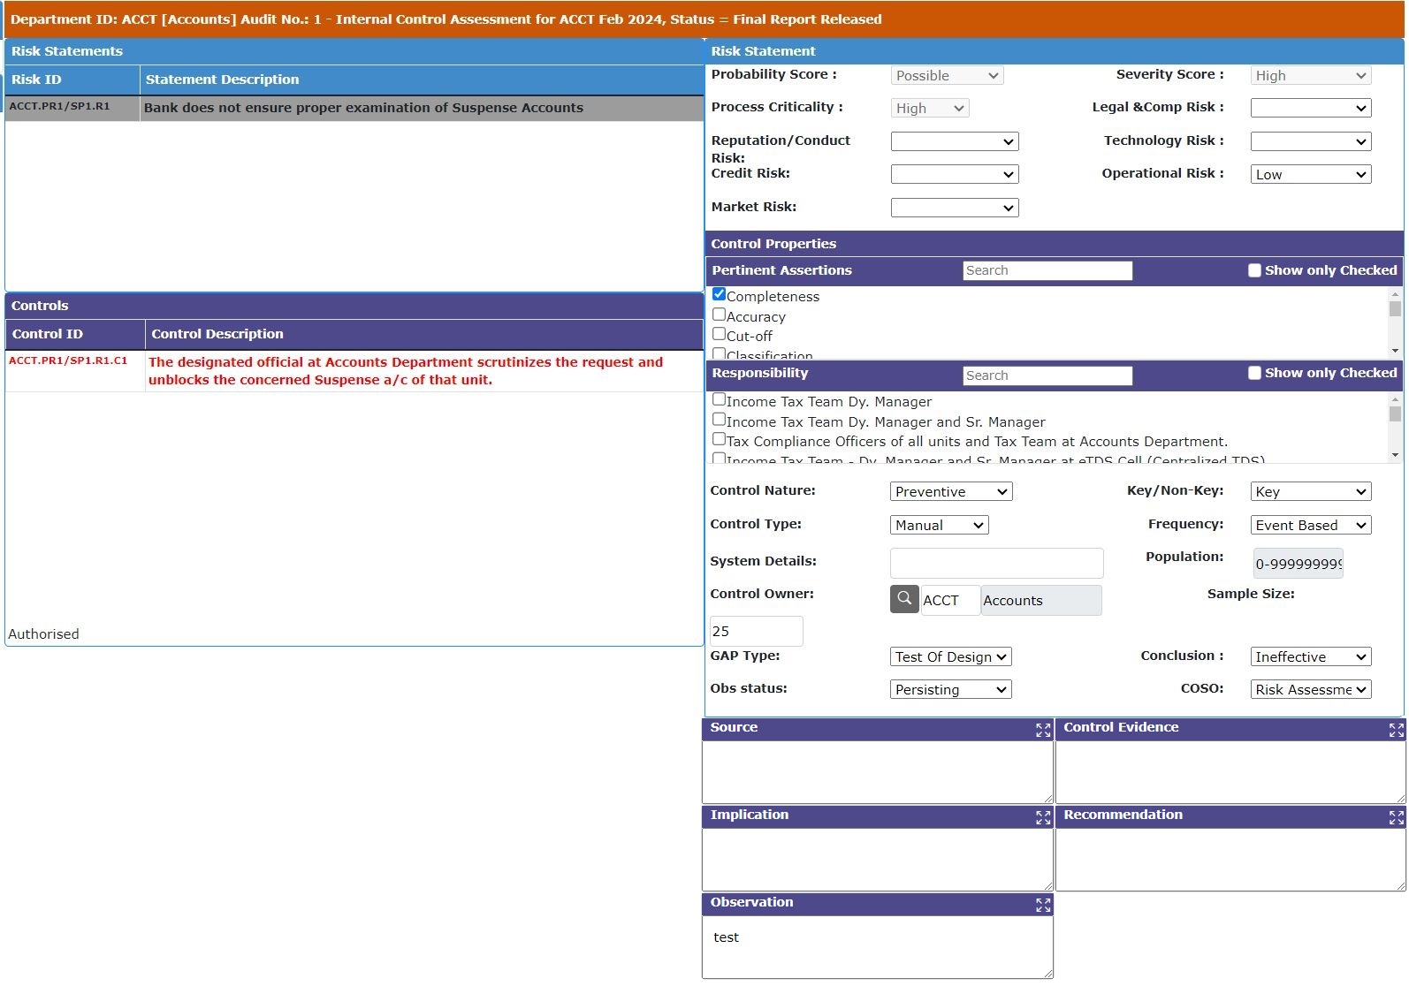Click the Authorised status text
The width and height of the screenshot is (1409, 986).
tap(43, 634)
